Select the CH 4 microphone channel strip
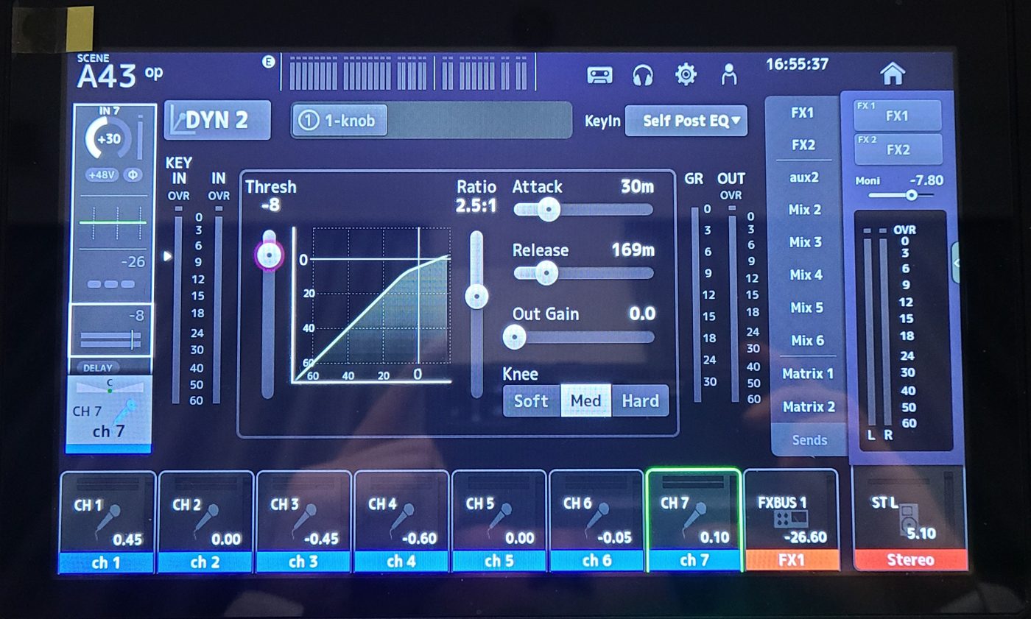 point(401,522)
